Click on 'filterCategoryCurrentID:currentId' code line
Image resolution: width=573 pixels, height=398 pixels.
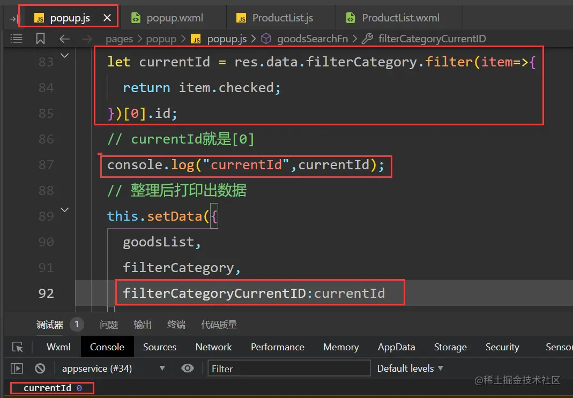[x=254, y=293]
